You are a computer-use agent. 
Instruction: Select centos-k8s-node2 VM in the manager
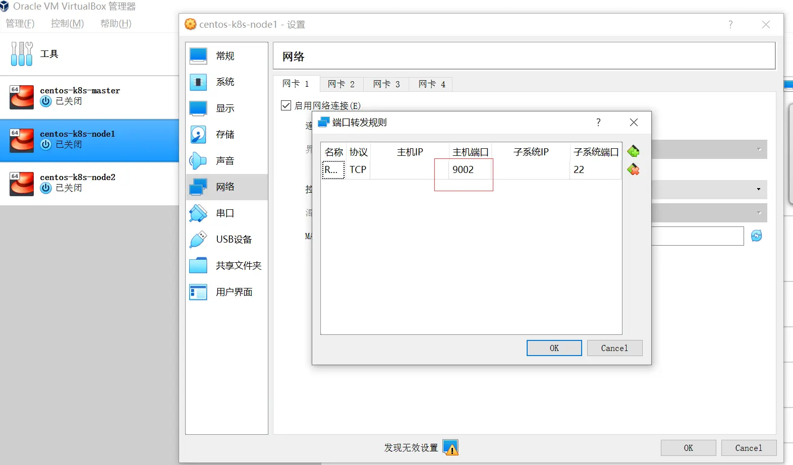pos(89,184)
